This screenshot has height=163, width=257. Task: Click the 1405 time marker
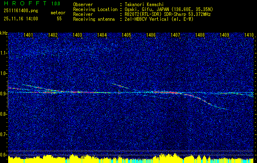(x=126, y=35)
